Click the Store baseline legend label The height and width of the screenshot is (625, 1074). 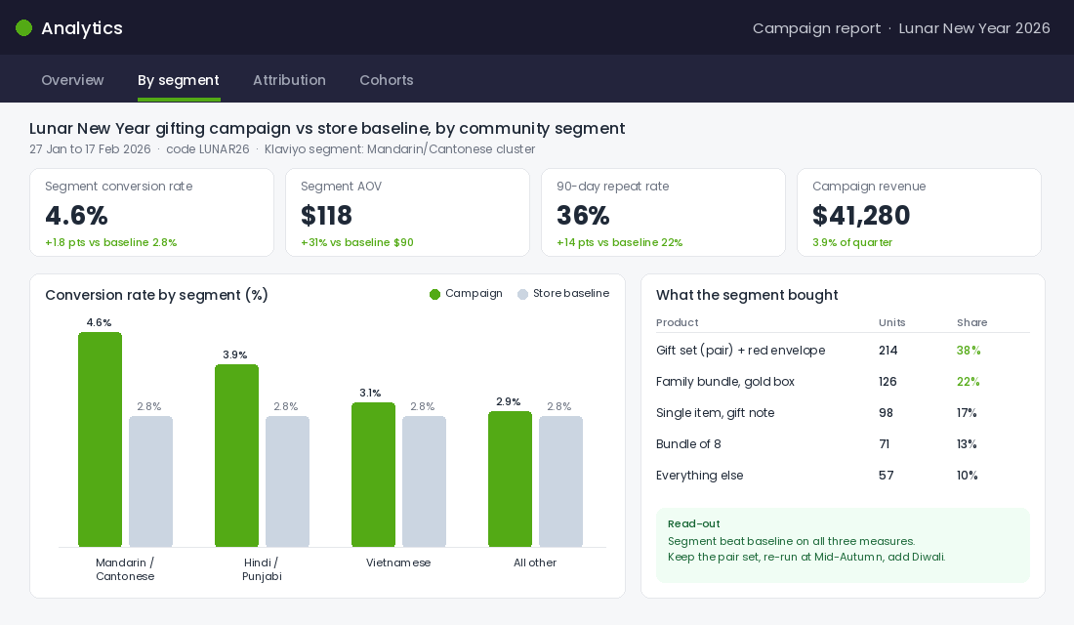click(571, 293)
